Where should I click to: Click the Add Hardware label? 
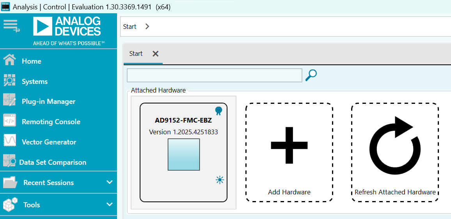289,192
